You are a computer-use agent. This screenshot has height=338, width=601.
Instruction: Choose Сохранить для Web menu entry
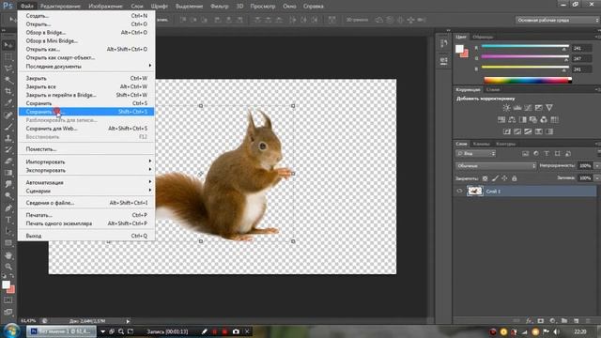tap(86, 129)
